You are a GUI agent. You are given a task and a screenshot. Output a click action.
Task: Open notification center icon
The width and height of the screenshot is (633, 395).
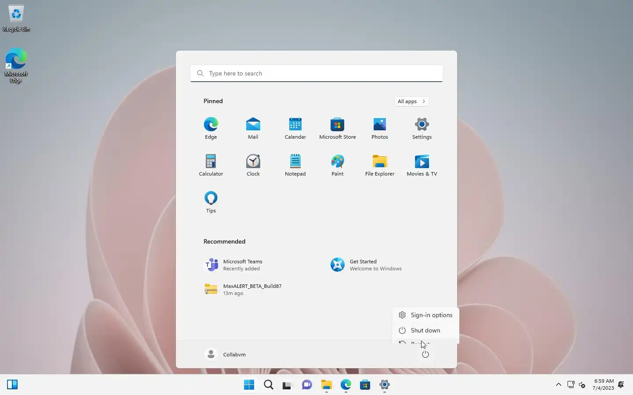pyautogui.click(x=621, y=385)
